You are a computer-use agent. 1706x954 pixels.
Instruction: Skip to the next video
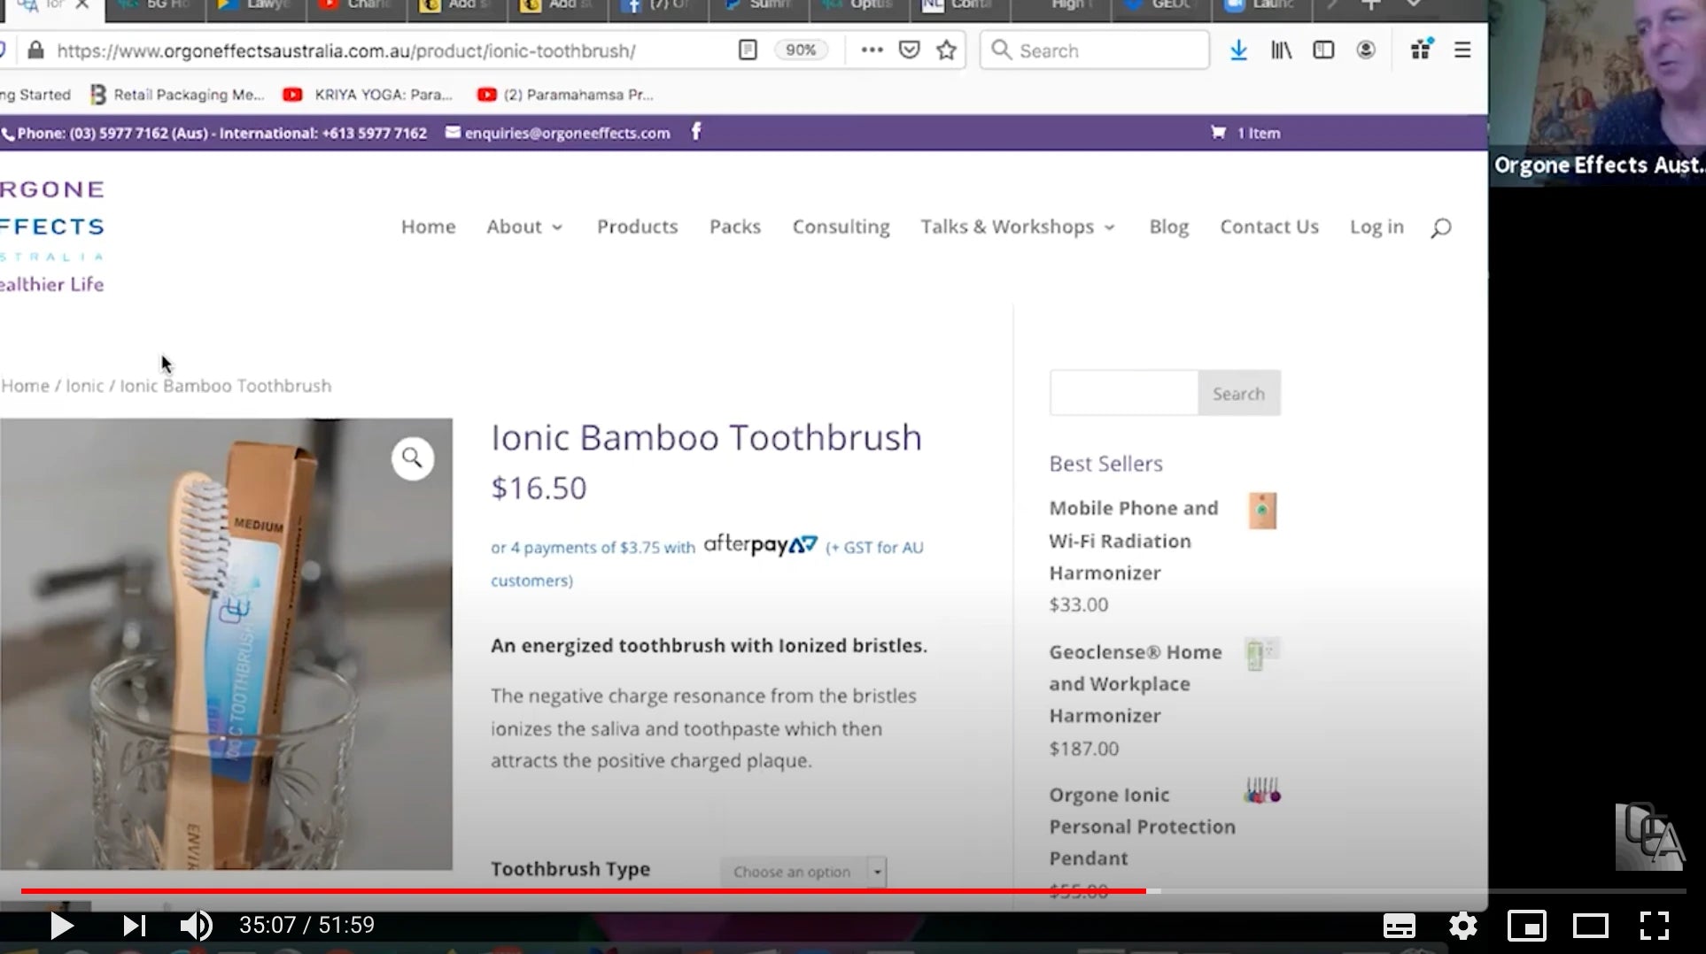[134, 926]
